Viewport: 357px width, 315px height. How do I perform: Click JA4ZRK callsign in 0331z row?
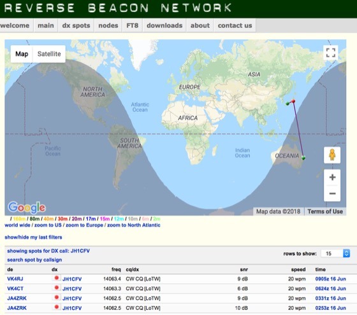(17, 298)
